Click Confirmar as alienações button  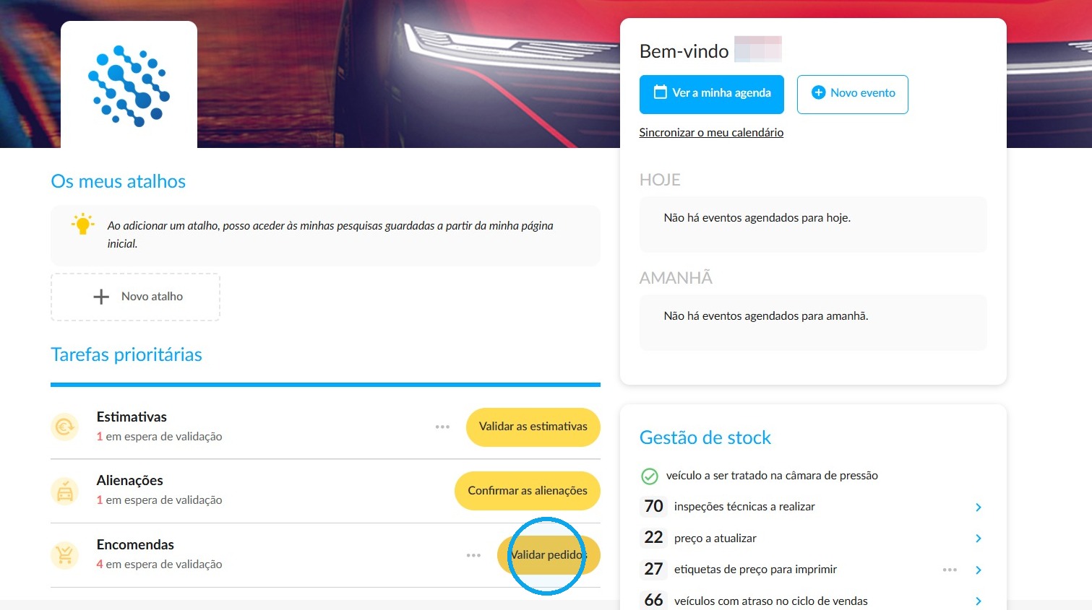point(528,491)
